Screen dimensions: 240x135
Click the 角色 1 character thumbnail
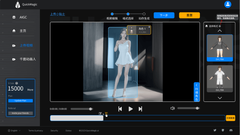coord(132,30)
